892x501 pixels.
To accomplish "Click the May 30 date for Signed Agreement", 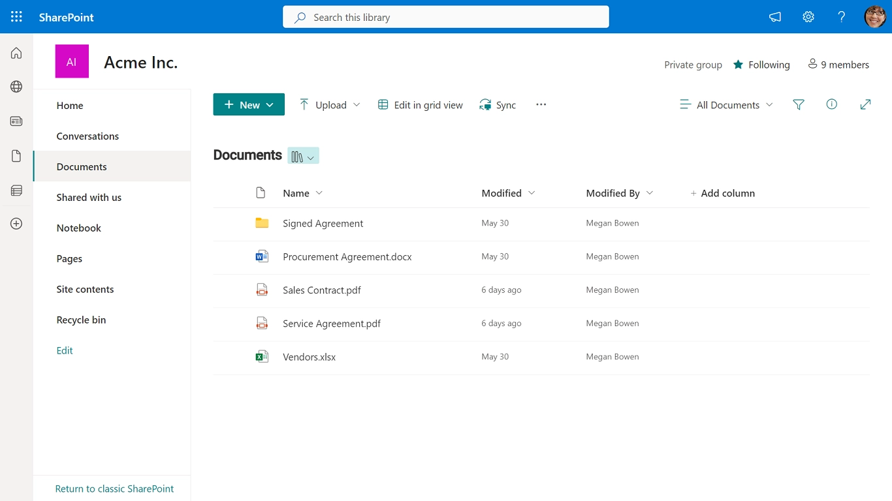I will [x=495, y=223].
